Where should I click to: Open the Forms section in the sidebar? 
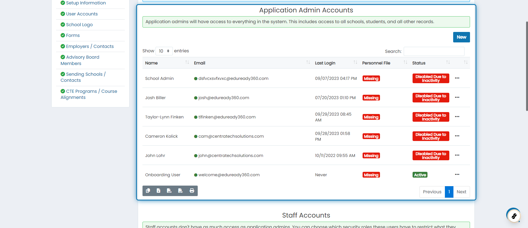(x=73, y=35)
